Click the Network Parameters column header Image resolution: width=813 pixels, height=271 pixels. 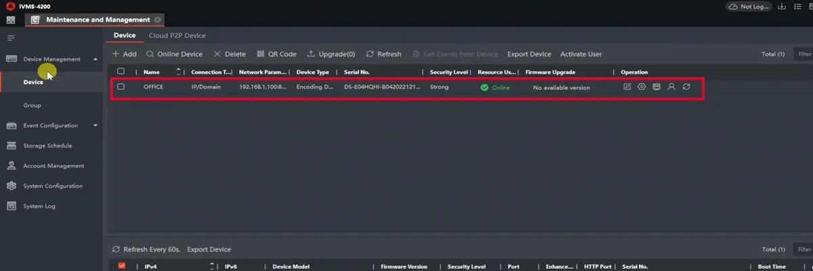click(x=263, y=72)
